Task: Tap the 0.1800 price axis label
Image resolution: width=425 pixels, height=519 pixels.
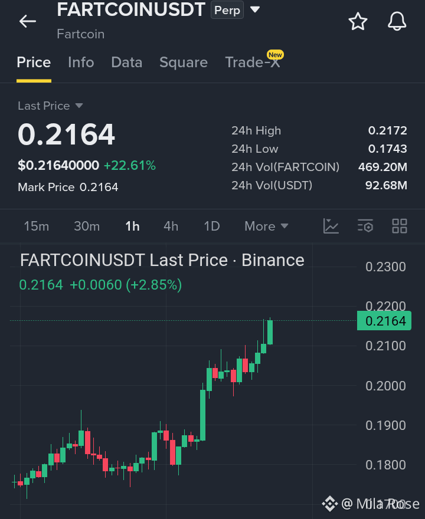Action: coord(385,465)
